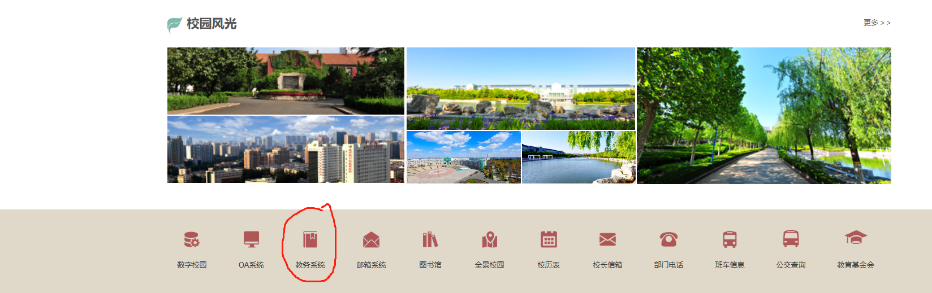The image size is (932, 293).
Task: Click the 邮箱系统 open envelope icon
Action: coord(371,240)
